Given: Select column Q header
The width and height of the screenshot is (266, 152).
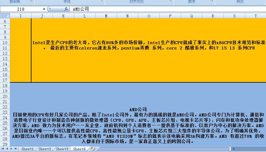Looking at the screenshot, I should point(192,16).
